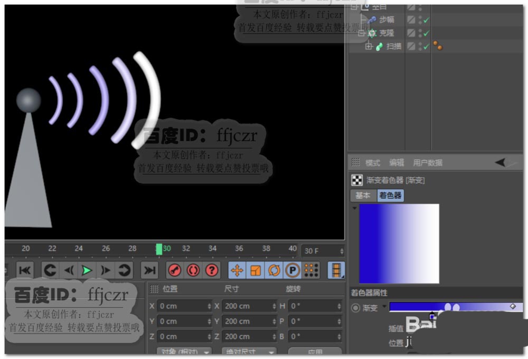Image resolution: width=528 pixels, height=359 pixels.
Task: Open the 对象 (相对) dropdown
Action: (x=184, y=351)
